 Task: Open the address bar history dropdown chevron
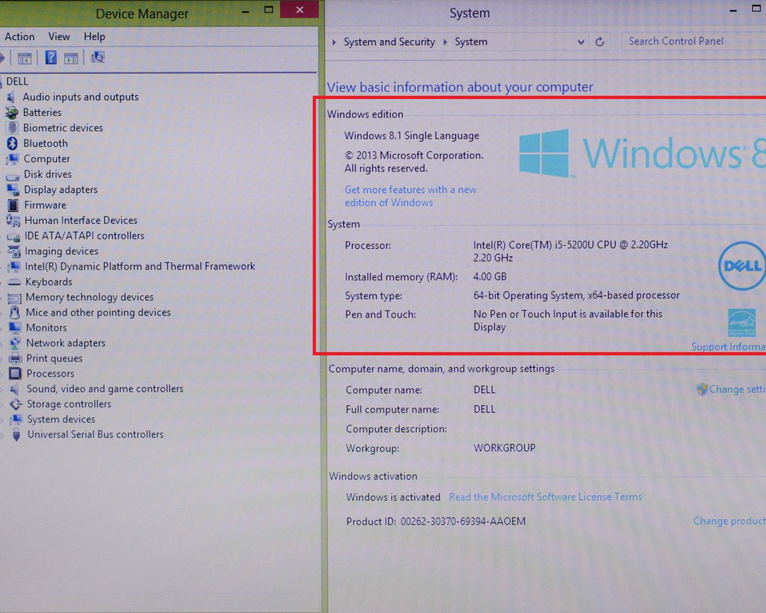point(581,42)
